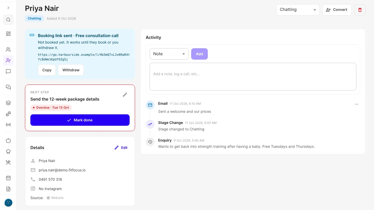Click the 'Overdue · Tue 13 Oct' badge
Image resolution: width=374 pixels, height=210 pixels.
(51, 108)
